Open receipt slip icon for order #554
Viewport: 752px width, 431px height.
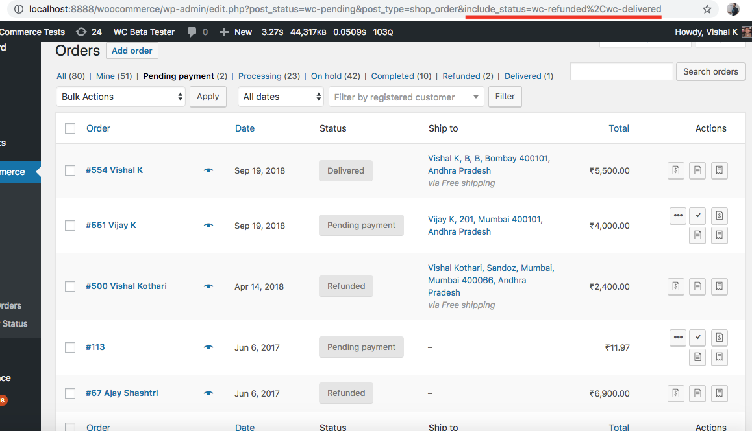point(720,170)
